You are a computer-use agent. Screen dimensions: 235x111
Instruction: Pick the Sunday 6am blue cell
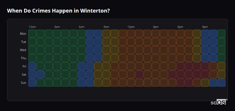82,83
